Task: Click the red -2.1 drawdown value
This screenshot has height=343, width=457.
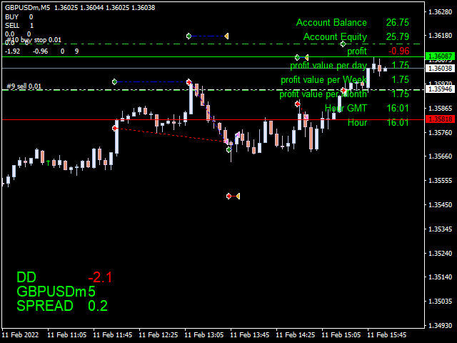Action: click(100, 277)
